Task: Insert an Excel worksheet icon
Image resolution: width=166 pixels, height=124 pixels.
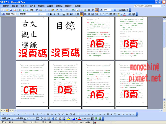Action: click(x=84, y=10)
